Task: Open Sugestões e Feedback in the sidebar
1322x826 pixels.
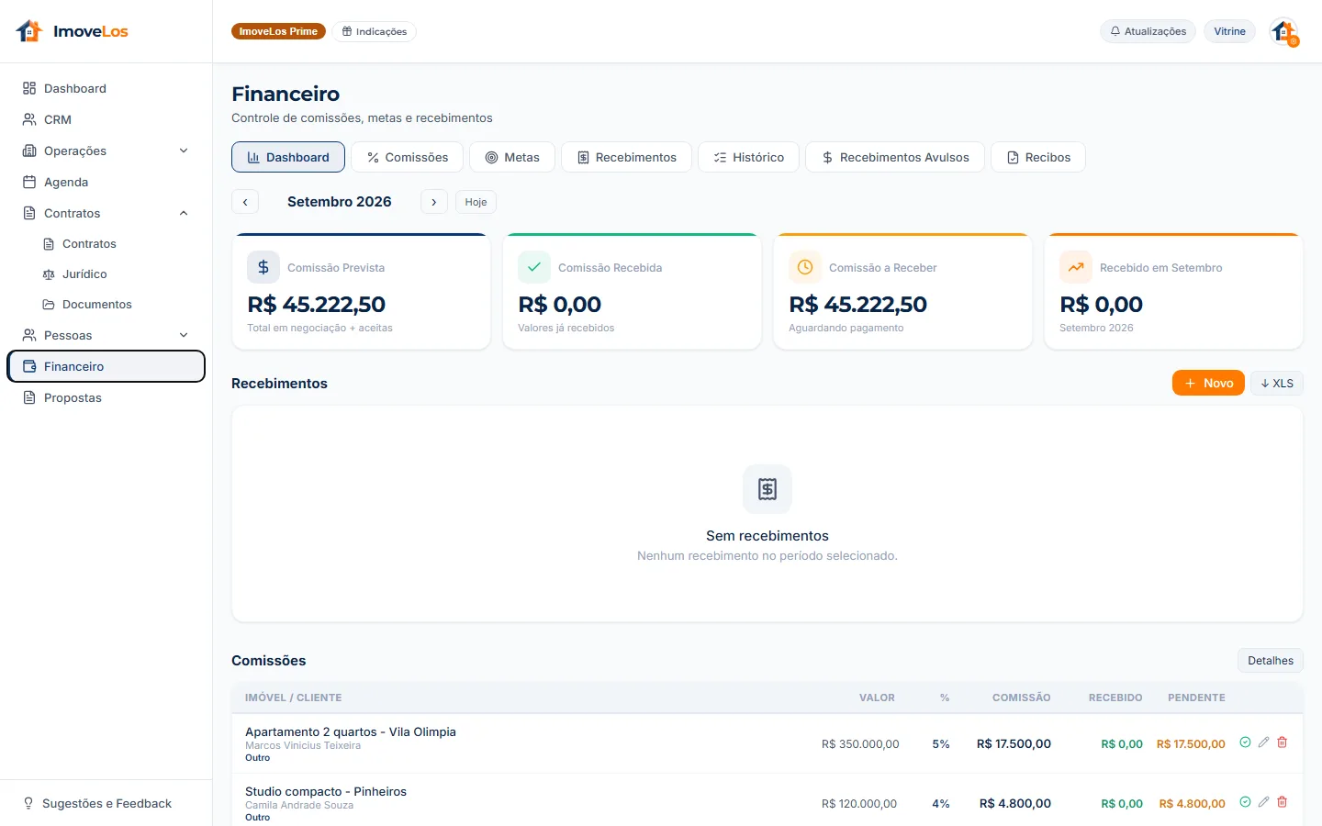Action: [106, 803]
